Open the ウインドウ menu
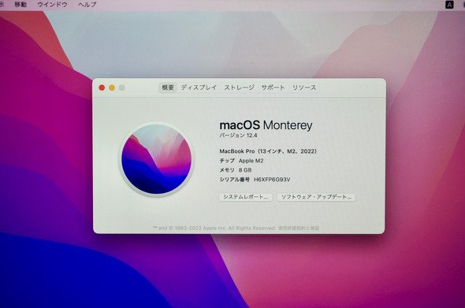This screenshot has height=308, width=465. tap(53, 5)
